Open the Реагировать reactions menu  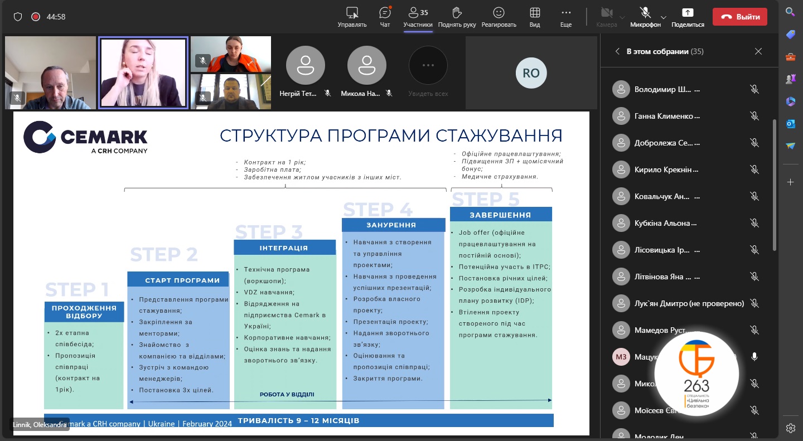[499, 17]
